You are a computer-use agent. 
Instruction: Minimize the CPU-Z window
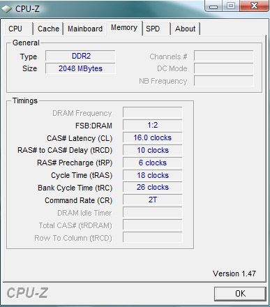point(213,6)
